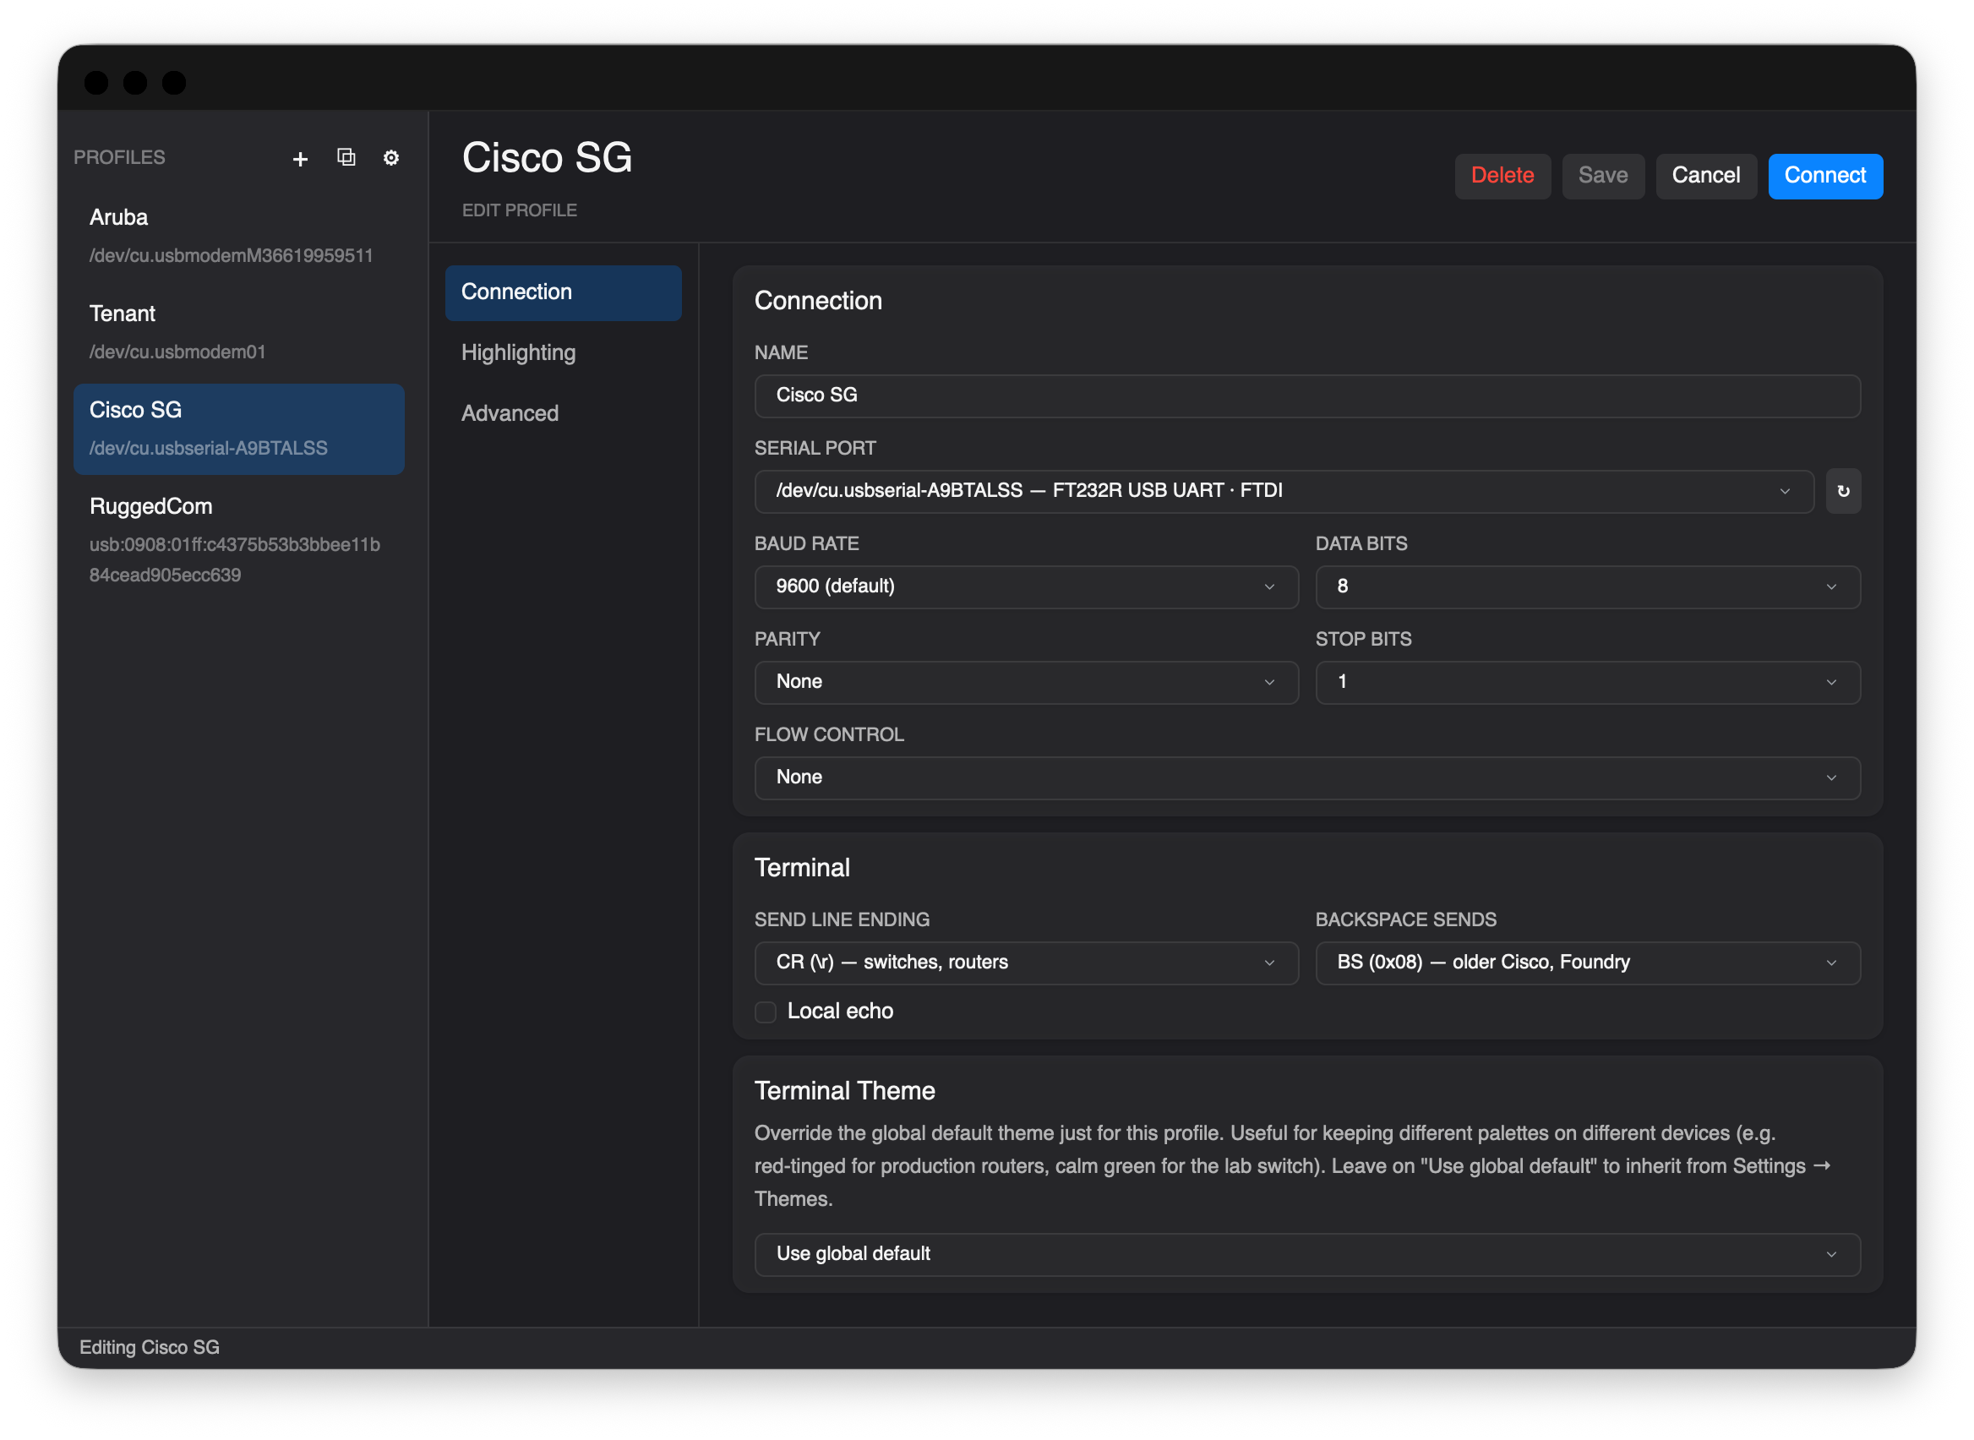This screenshot has width=1974, height=1440.
Task: Change the Backspace Sends dropdown
Action: (x=1587, y=963)
